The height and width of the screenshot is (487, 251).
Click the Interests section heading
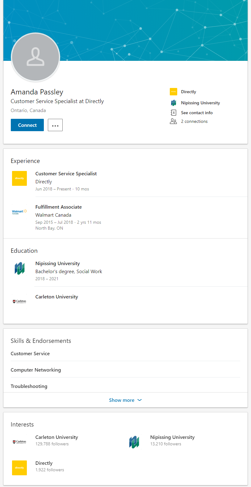[x=22, y=424]
